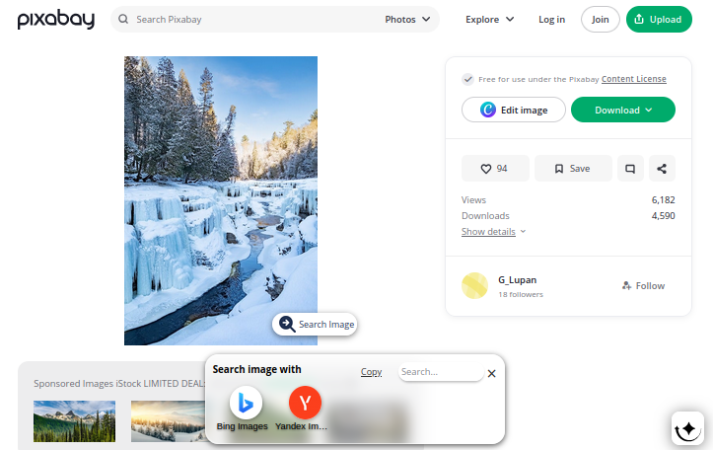Open the Content License link
This screenshot has width=713, height=450.
coord(633,79)
